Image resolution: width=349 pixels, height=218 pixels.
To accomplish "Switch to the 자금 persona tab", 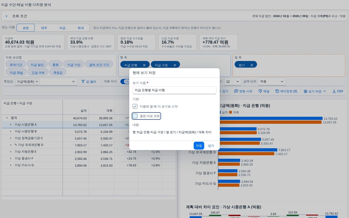I will [62, 28].
